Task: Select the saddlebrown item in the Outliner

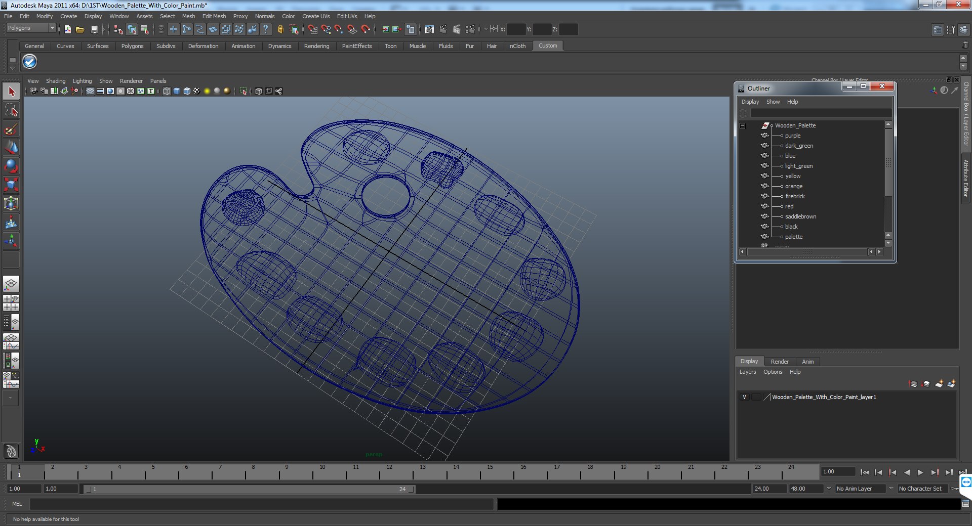Action: tap(800, 216)
